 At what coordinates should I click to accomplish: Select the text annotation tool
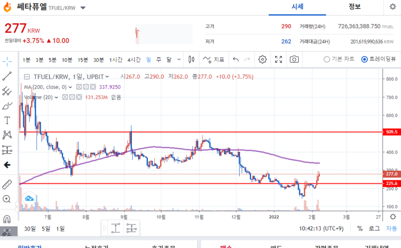(7, 120)
